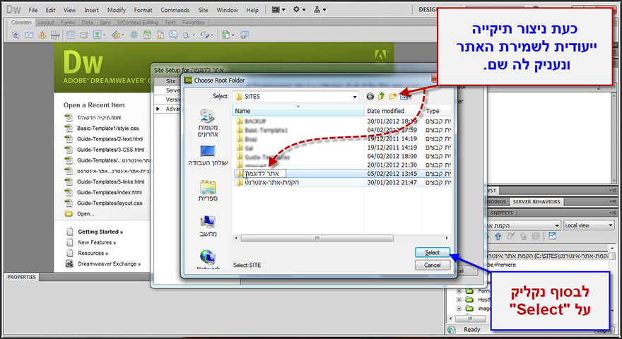Open Libraries (ספריות) in places sidebar
Viewport: 622px width, 339px height.
(x=208, y=191)
